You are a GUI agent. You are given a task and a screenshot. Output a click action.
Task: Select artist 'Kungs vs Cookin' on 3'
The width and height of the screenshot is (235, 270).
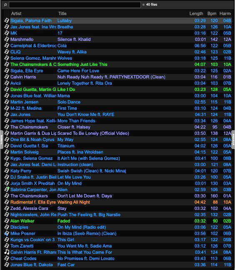[32, 240]
